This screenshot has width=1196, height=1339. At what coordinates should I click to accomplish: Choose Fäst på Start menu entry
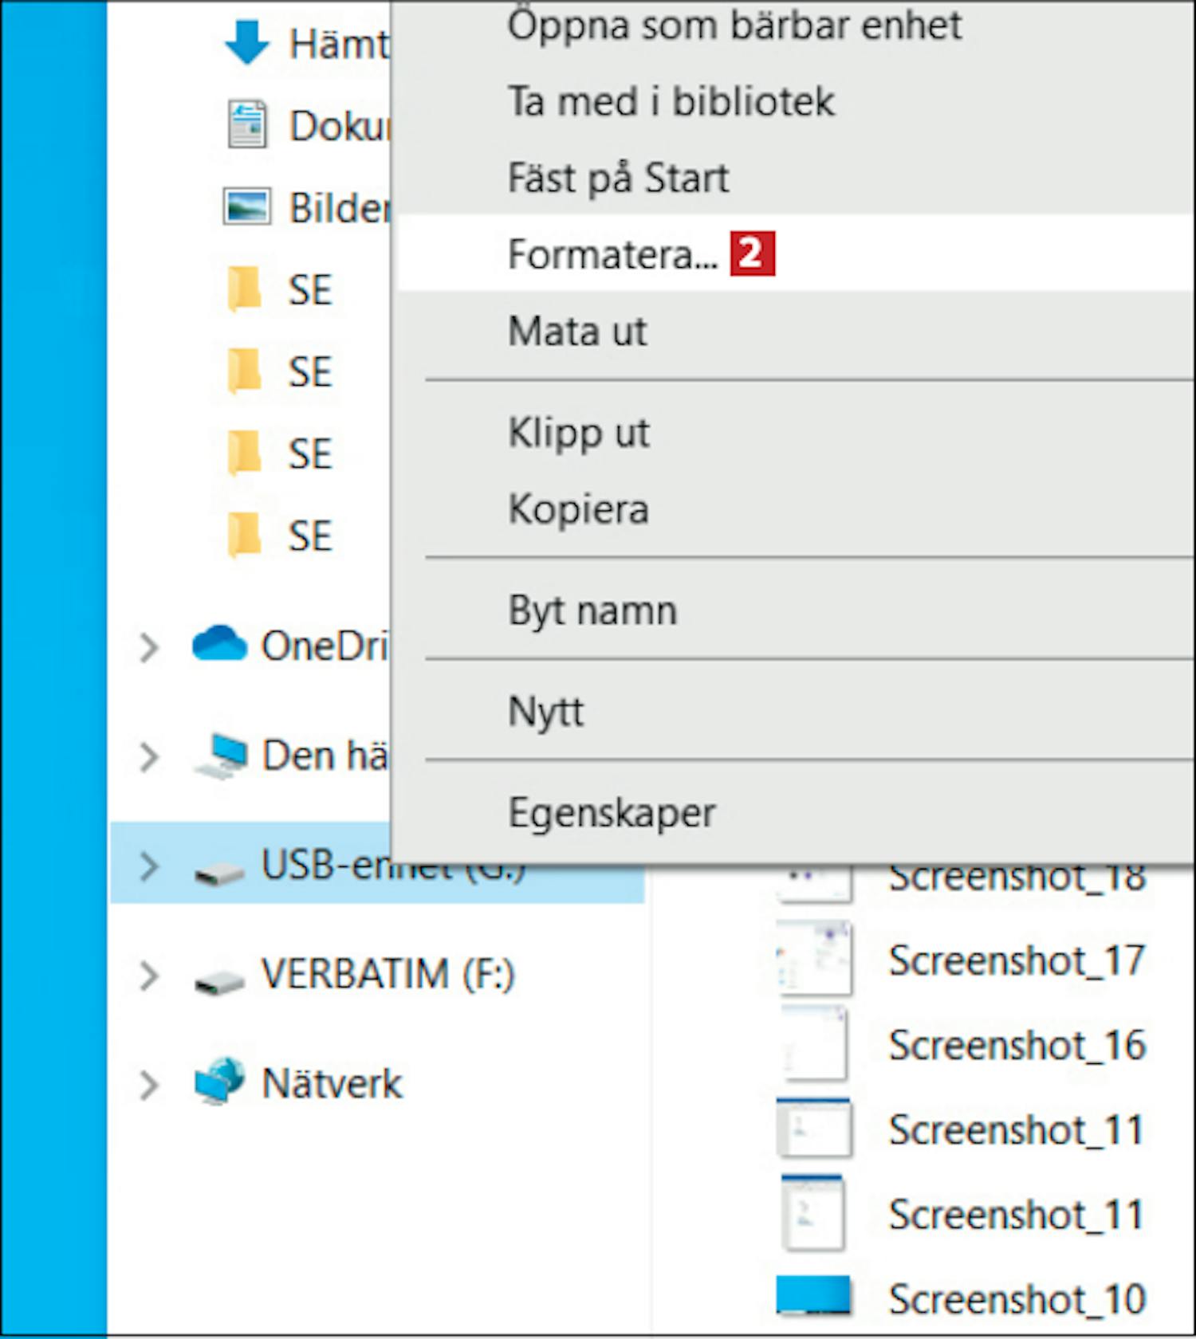pyautogui.click(x=618, y=178)
